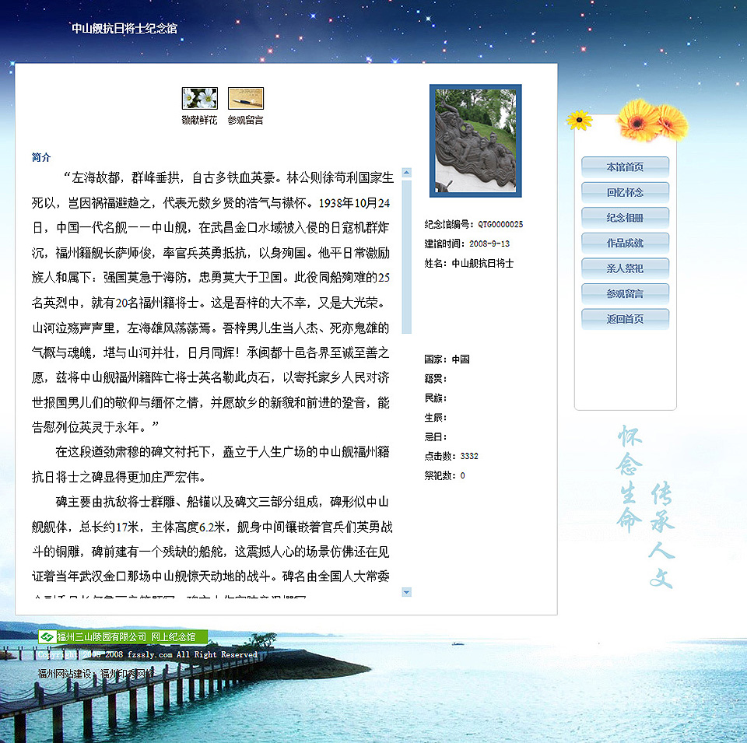
Task: View the memorial statue photo
Action: [x=475, y=140]
